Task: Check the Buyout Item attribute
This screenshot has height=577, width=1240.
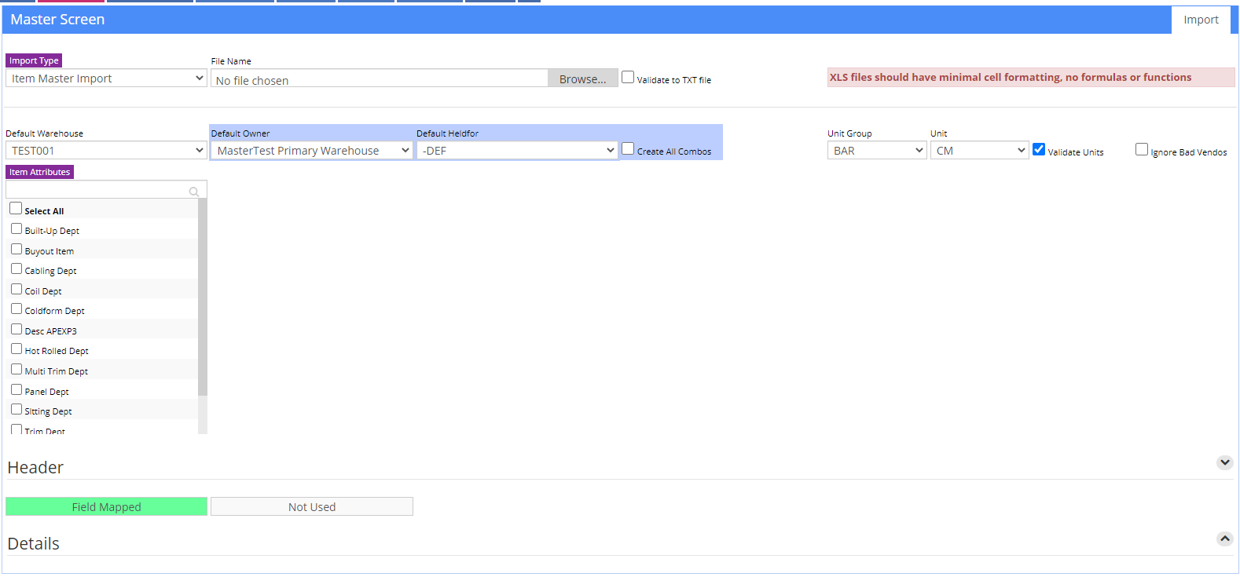Action: pyautogui.click(x=17, y=249)
